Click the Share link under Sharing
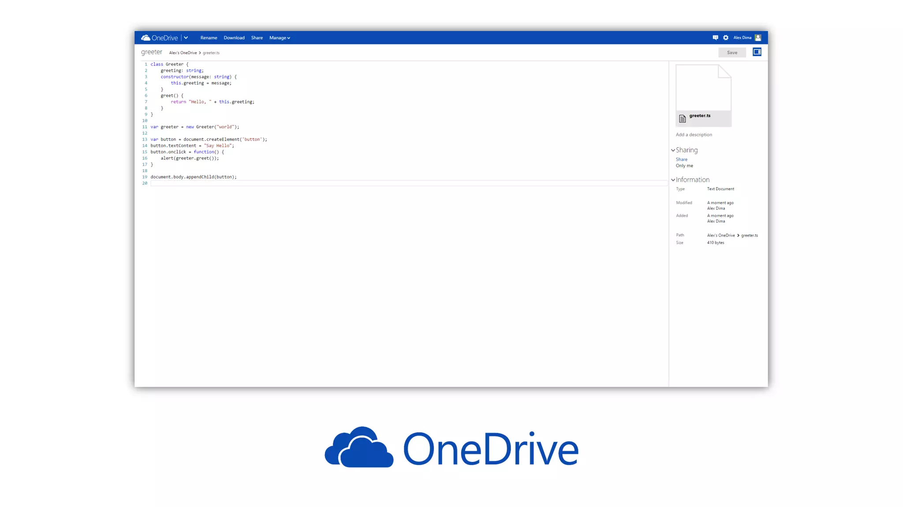The image size is (903, 507). (681, 159)
